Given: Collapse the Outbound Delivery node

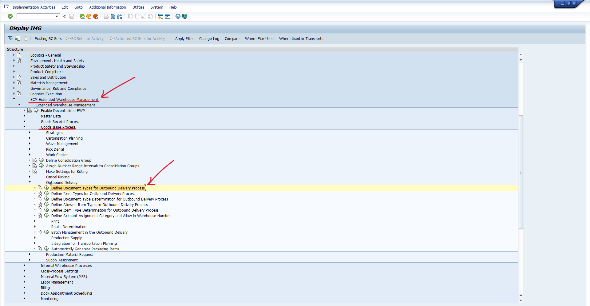Looking at the screenshot, I should [30, 182].
